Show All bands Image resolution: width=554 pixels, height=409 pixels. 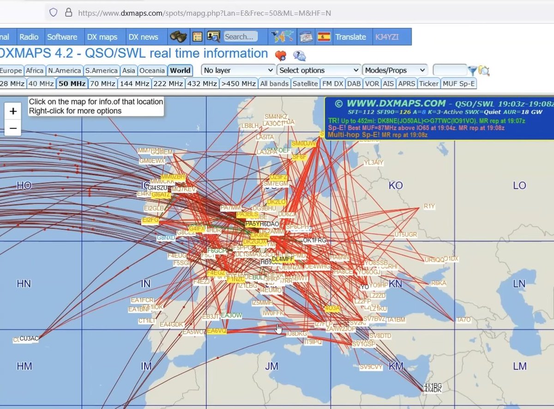coord(274,84)
